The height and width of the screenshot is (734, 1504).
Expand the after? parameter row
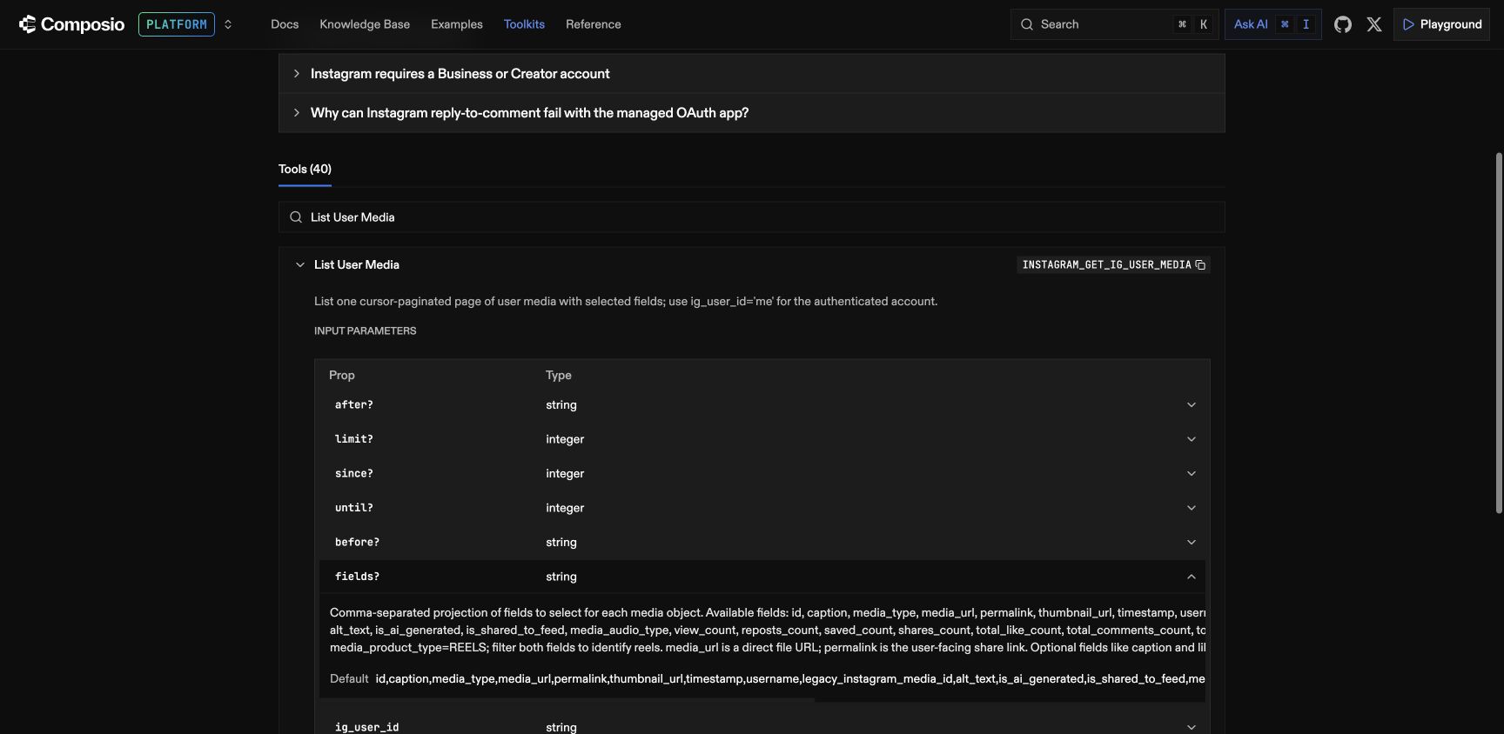coord(762,404)
